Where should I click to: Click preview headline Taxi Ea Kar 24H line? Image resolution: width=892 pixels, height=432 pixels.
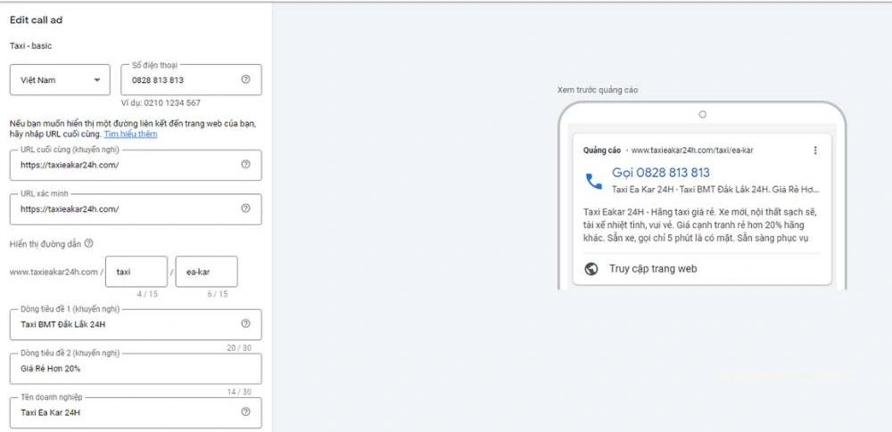pos(715,190)
